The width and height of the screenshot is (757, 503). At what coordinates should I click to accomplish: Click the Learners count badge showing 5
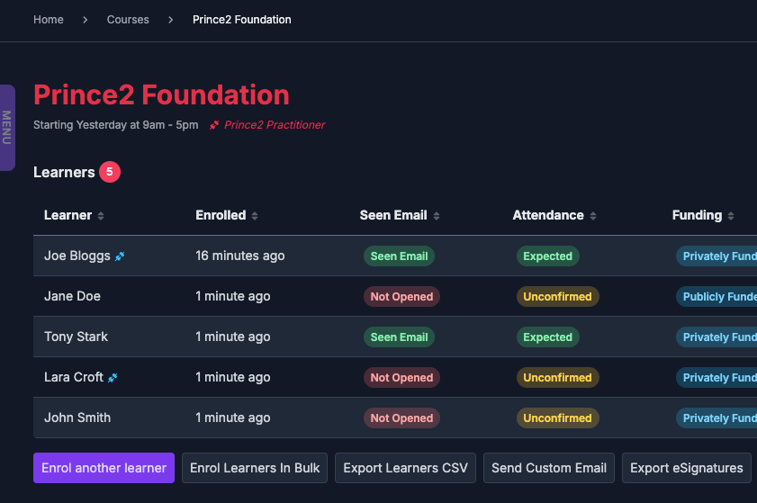[x=110, y=172]
